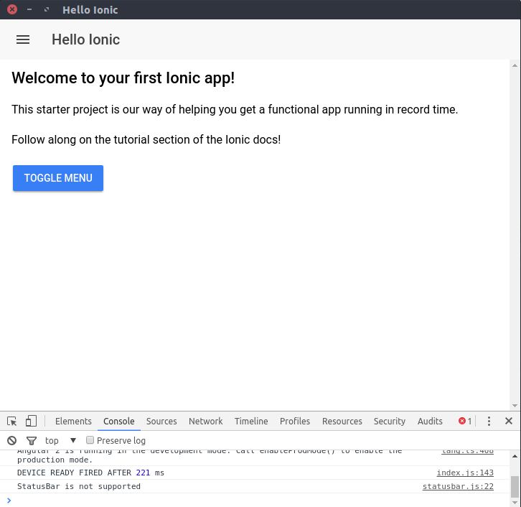Click the TOGGLE MENU button

coord(58,178)
